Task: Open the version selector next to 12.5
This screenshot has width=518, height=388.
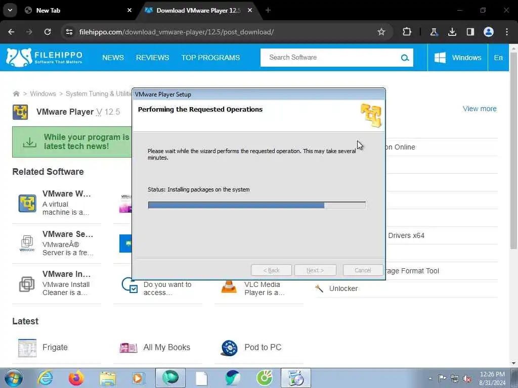Action: coord(99,112)
